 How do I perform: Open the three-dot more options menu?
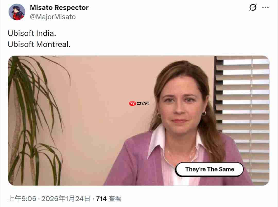[x=265, y=7]
